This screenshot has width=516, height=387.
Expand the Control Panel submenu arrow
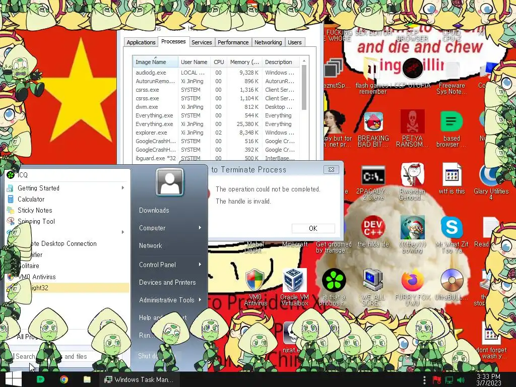[200, 265]
